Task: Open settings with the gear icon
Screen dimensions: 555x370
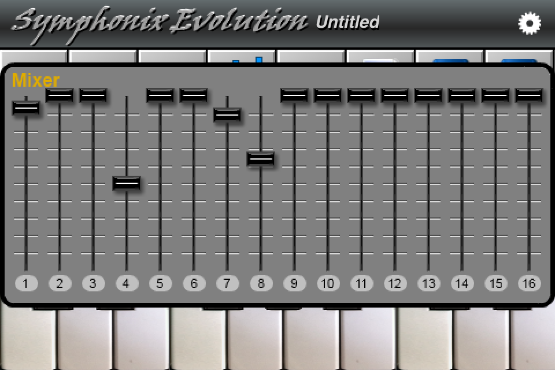Action: coord(530,23)
